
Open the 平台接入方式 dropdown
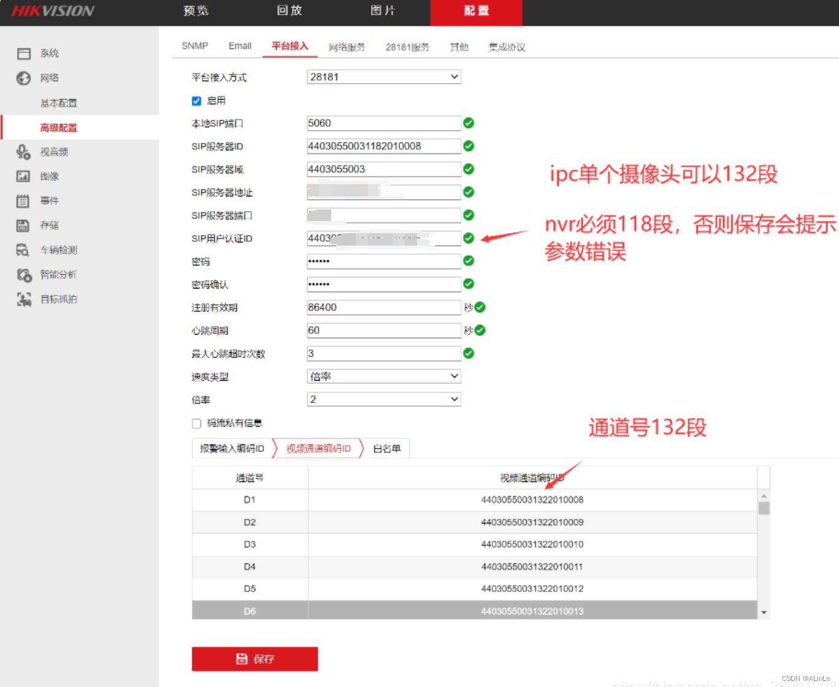[384, 77]
